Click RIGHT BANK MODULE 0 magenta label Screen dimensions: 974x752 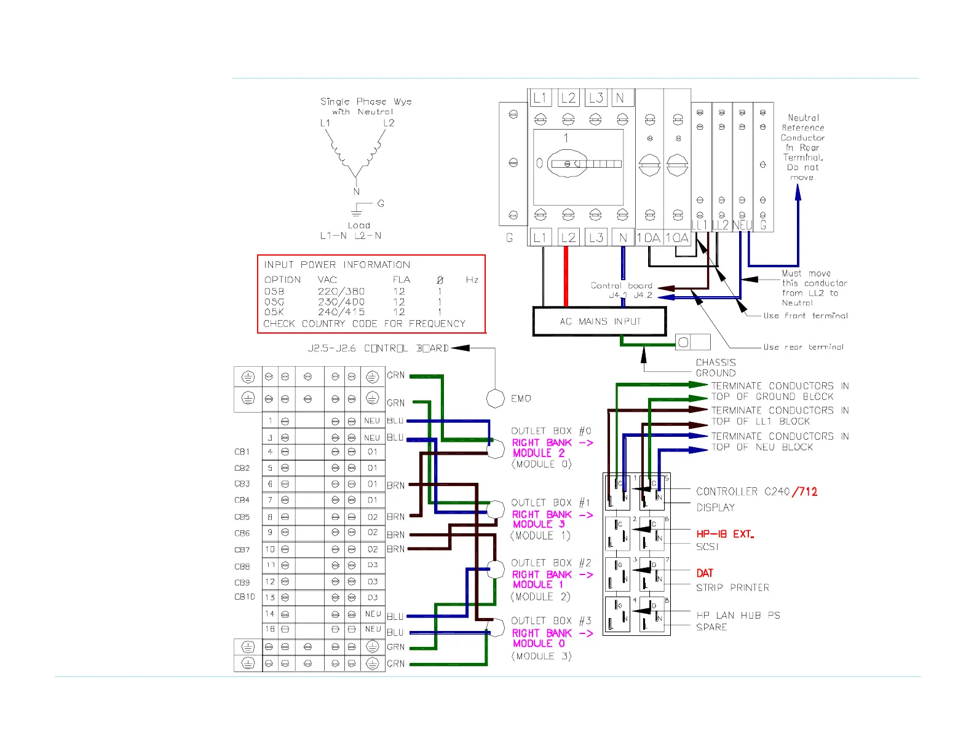click(552, 638)
